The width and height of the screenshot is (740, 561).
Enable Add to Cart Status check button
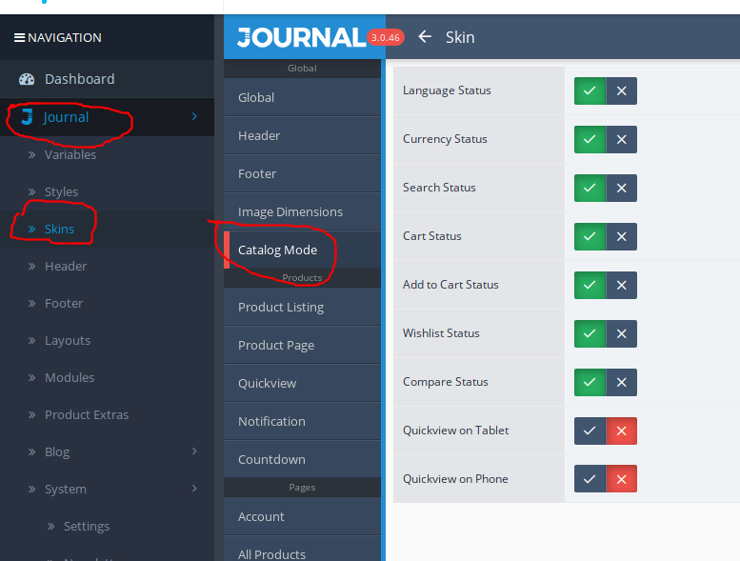tap(590, 285)
